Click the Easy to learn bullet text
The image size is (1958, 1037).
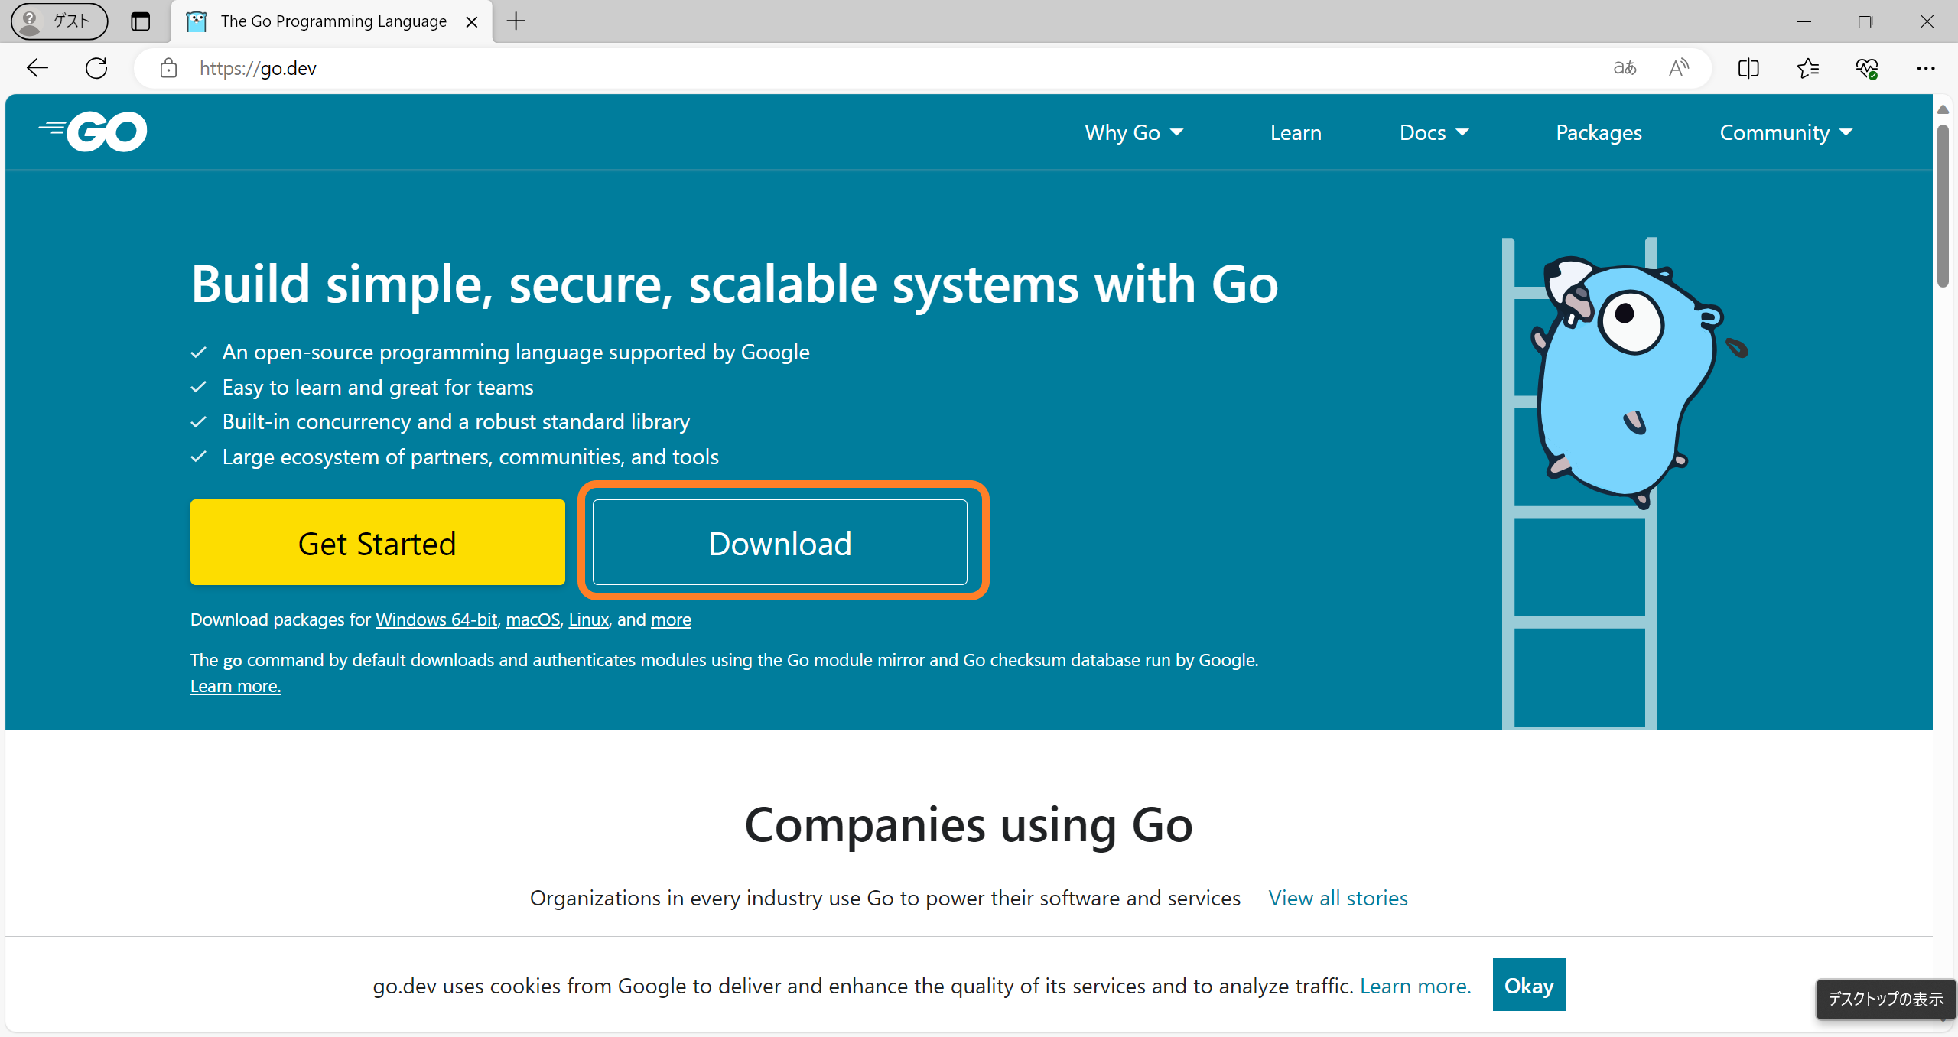[378, 387]
